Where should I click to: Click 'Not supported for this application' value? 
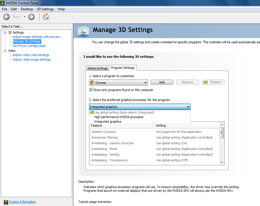179,132
